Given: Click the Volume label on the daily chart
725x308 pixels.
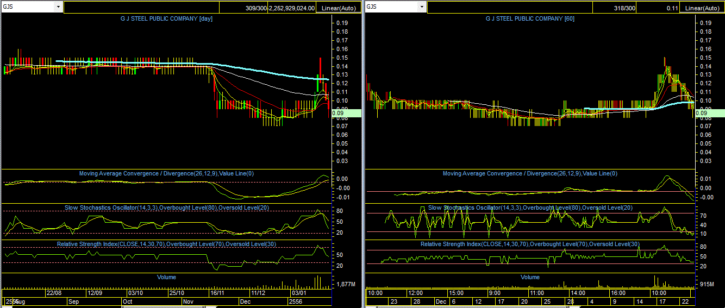Looking at the screenshot, I should pyautogui.click(x=166, y=277).
